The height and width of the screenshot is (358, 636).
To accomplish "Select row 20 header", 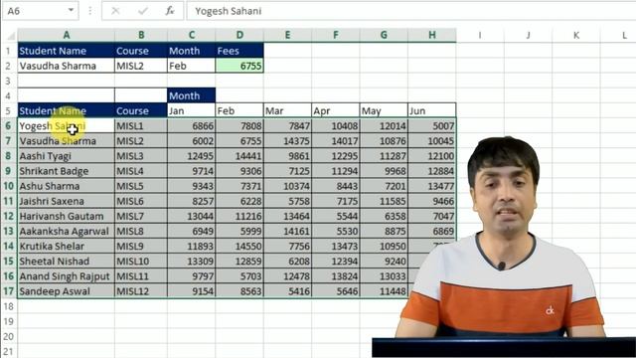I will point(8,336).
